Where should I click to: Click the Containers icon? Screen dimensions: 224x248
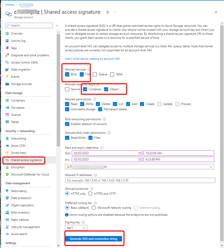(7, 100)
